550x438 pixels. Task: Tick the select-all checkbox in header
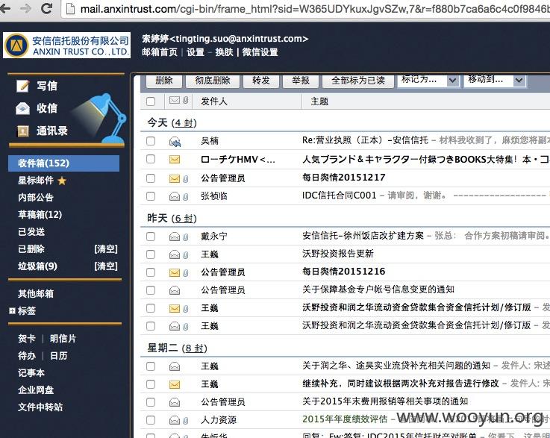(151, 101)
